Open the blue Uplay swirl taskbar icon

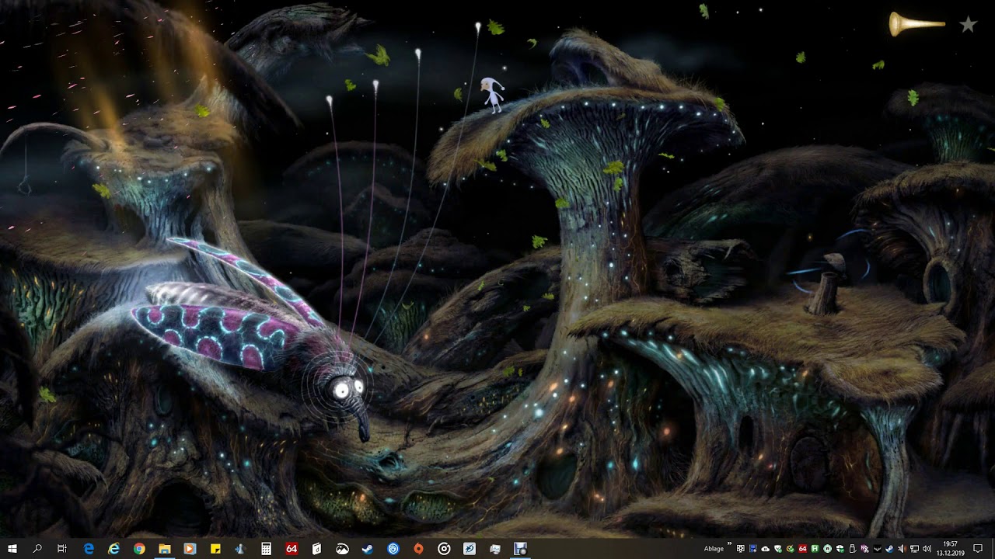[x=393, y=549]
